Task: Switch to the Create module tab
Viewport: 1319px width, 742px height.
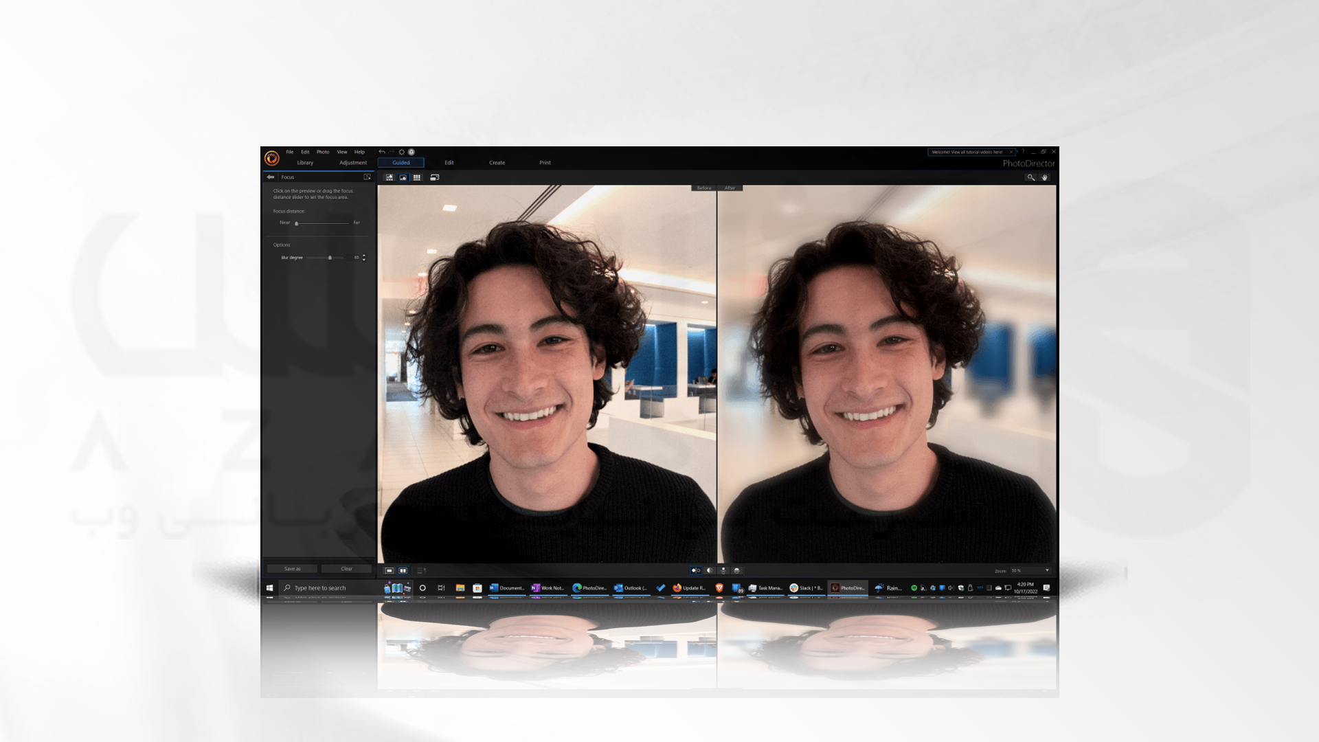Action: [x=497, y=163]
